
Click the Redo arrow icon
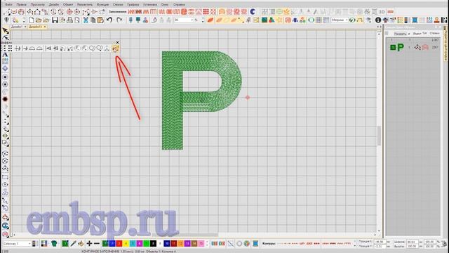(x=119, y=20)
